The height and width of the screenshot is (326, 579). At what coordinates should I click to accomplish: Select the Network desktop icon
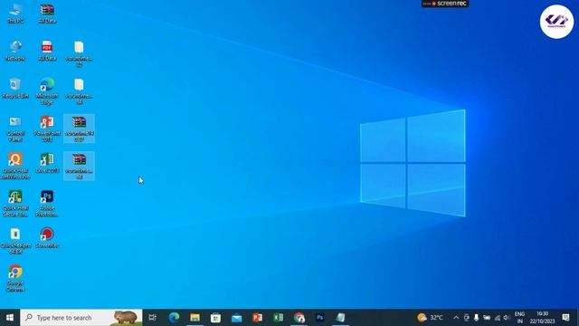click(15, 51)
